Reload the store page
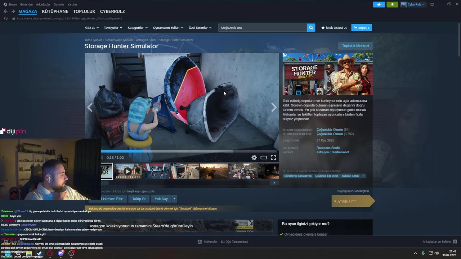Viewport: 461px width, 259px height. [5, 18]
